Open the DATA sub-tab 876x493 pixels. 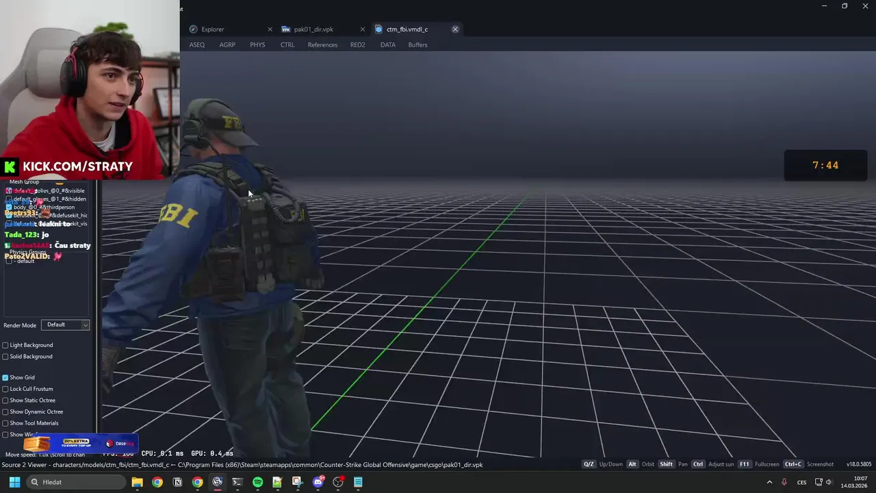(388, 45)
